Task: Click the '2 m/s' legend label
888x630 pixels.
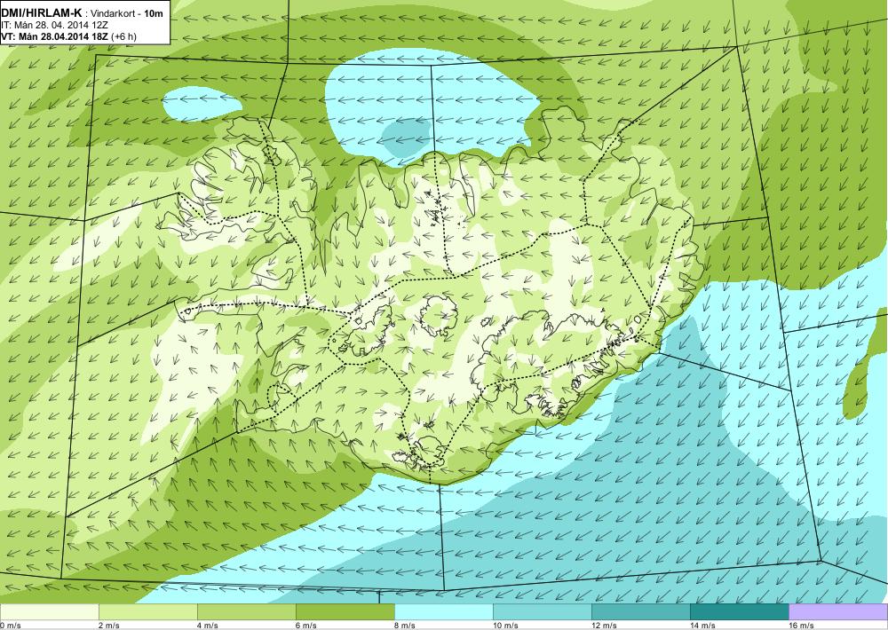Action: click(x=109, y=626)
